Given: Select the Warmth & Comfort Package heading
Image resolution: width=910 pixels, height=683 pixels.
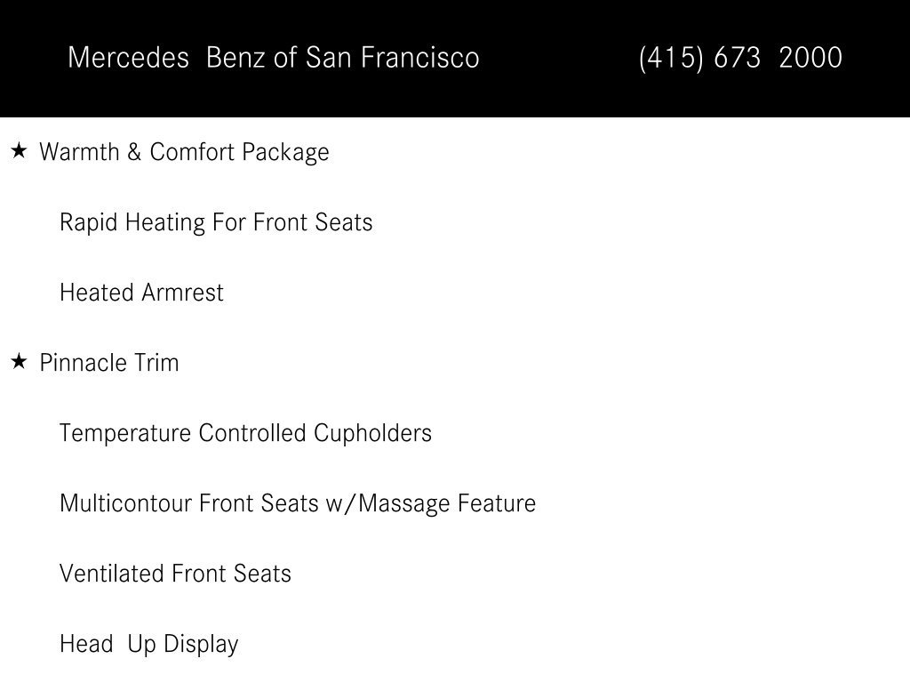Looking at the screenshot, I should coord(184,152).
